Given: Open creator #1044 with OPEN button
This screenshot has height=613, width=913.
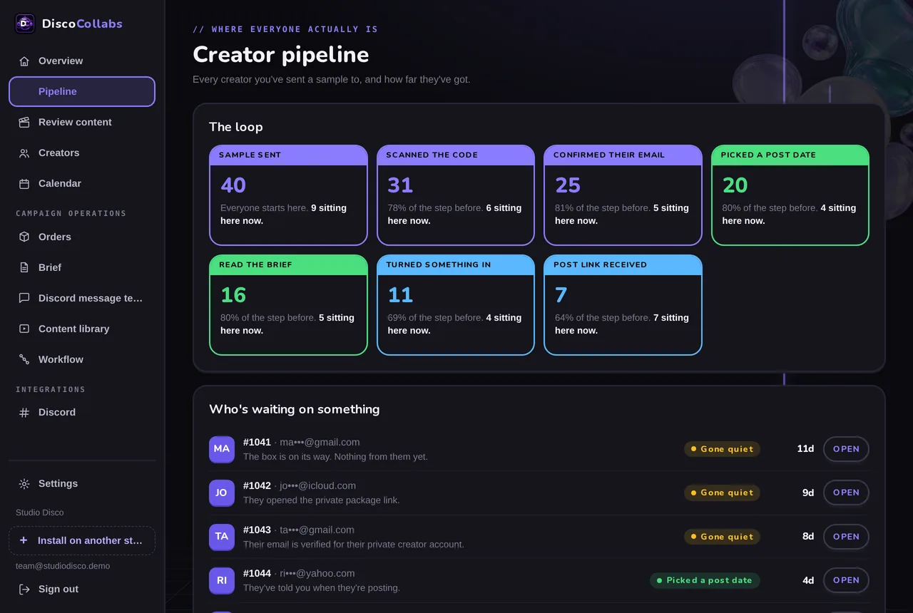Looking at the screenshot, I should [846, 580].
